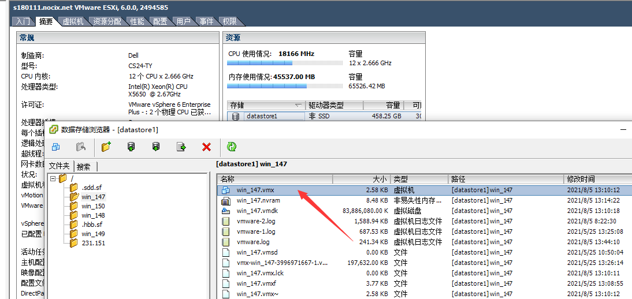This screenshot has height=299, width=632.
Task: Click the 容量 storage column header
Action: pyautogui.click(x=384, y=106)
